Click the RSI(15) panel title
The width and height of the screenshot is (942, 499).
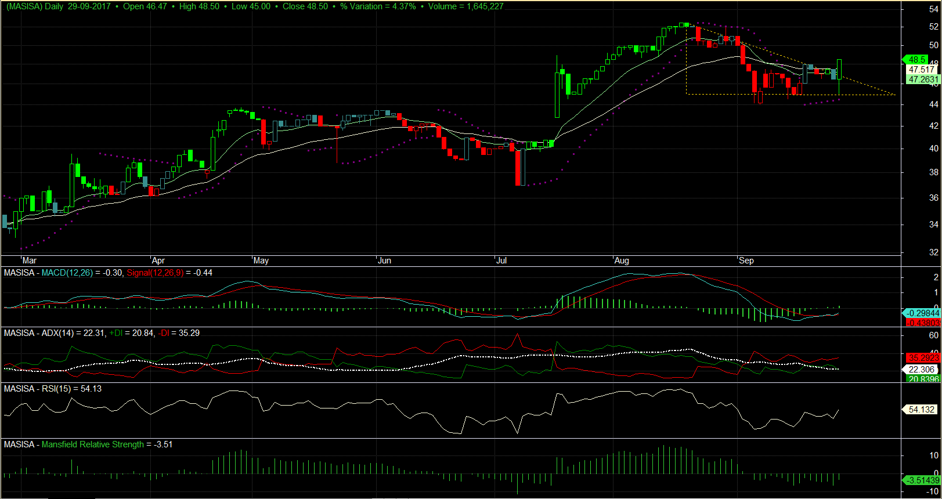(x=56, y=389)
